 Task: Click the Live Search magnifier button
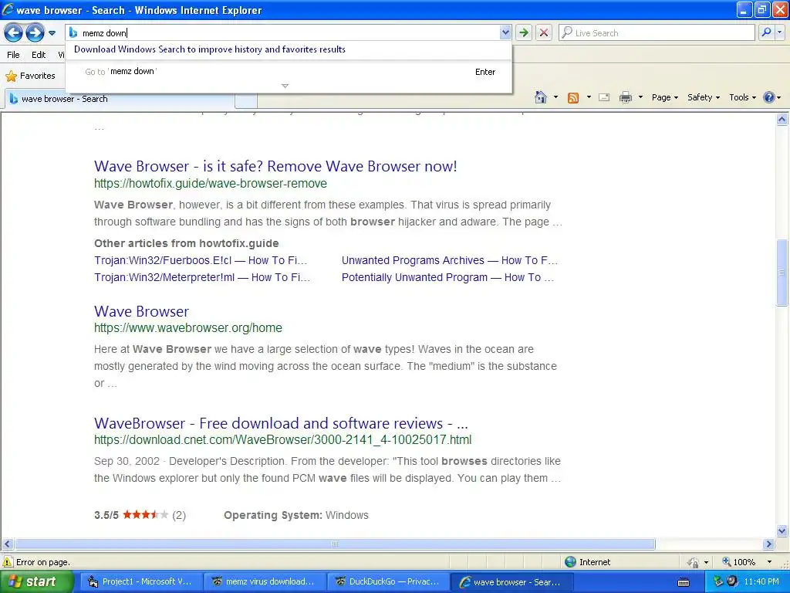coord(766,32)
